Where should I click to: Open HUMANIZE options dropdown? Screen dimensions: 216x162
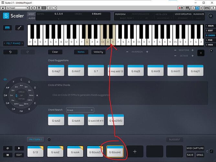coord(199,18)
